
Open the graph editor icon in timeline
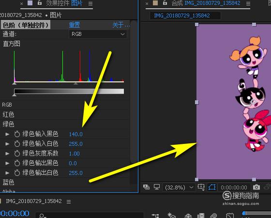[230, 216]
